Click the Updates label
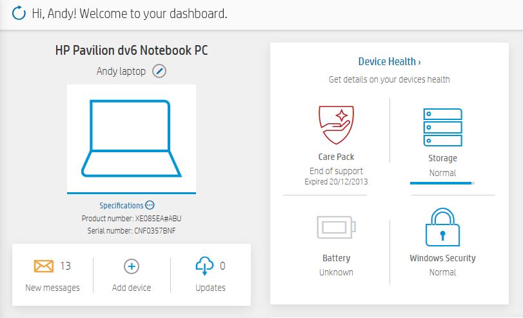Viewport: 523px width, 318px height. [210, 288]
